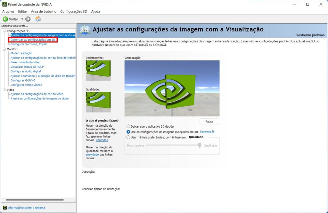The image size is (328, 213).
Task: Open Configurar Surround, PhysX
Action: point(29,44)
